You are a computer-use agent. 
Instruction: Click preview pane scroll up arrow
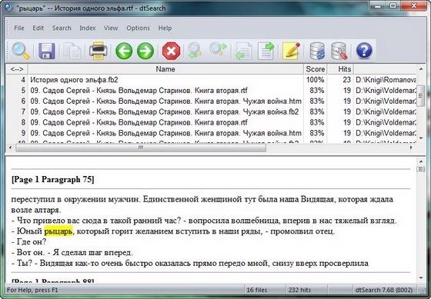421,161
